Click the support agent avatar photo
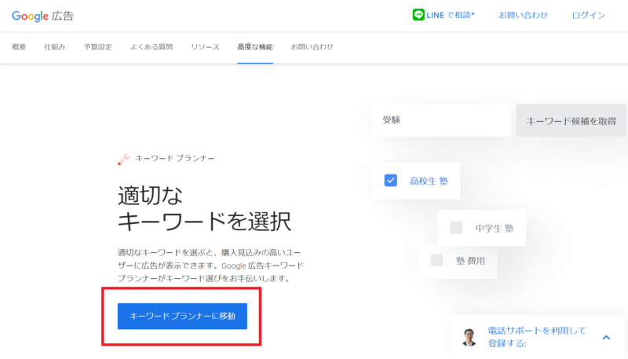 pos(469,337)
